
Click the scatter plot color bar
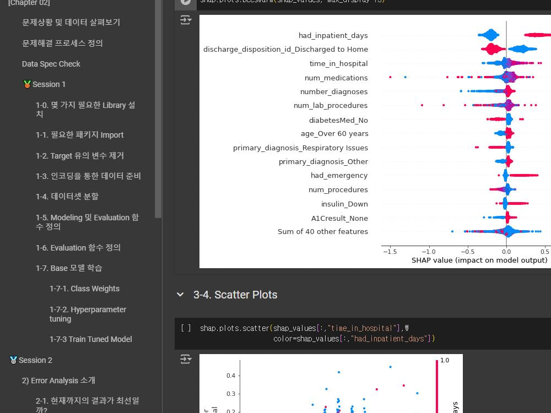(x=437, y=387)
